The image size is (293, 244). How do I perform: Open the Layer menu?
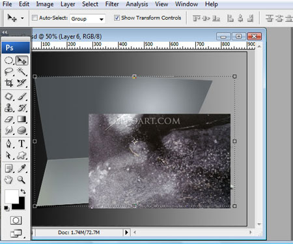pyautogui.click(x=68, y=4)
